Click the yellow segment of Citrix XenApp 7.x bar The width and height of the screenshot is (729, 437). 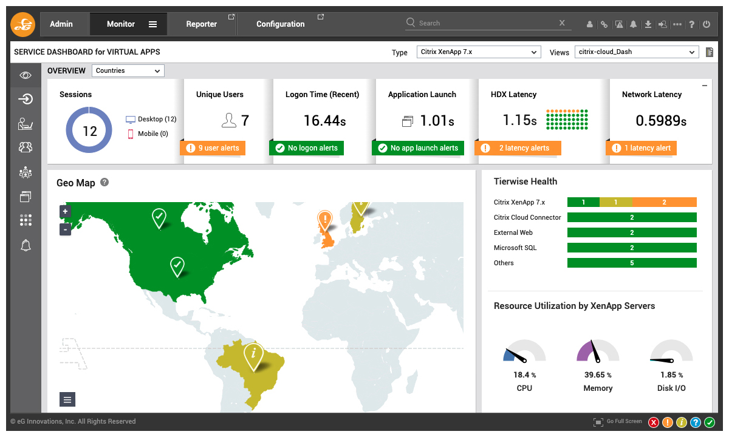tap(616, 203)
